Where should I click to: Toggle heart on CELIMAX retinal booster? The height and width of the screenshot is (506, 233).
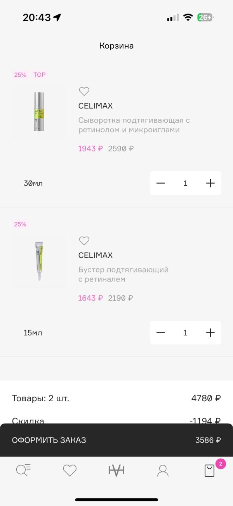(84, 241)
